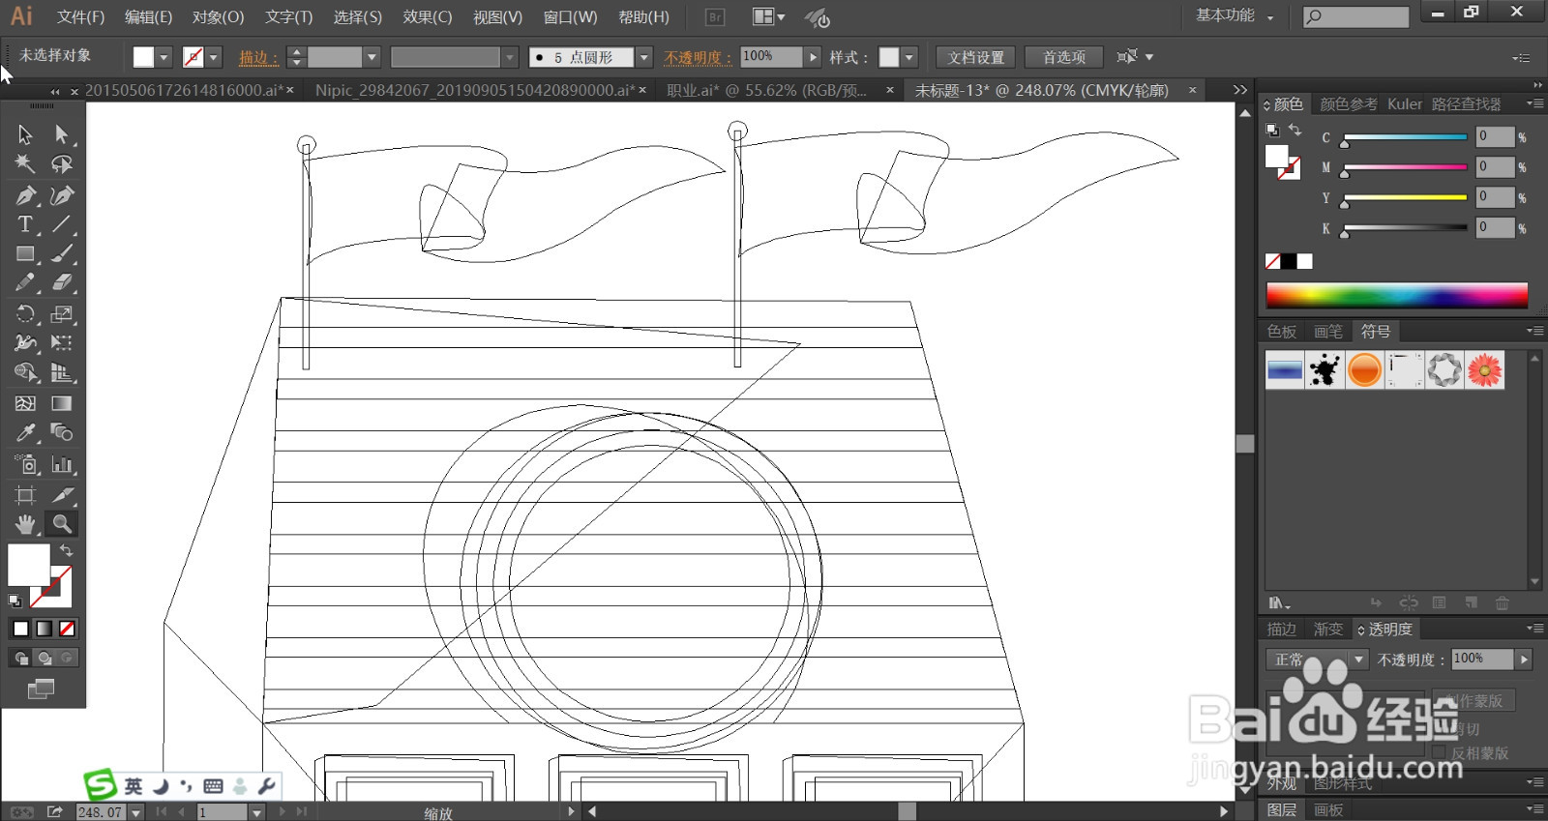Choose the Lasso tool
This screenshot has height=821, width=1548.
62,164
